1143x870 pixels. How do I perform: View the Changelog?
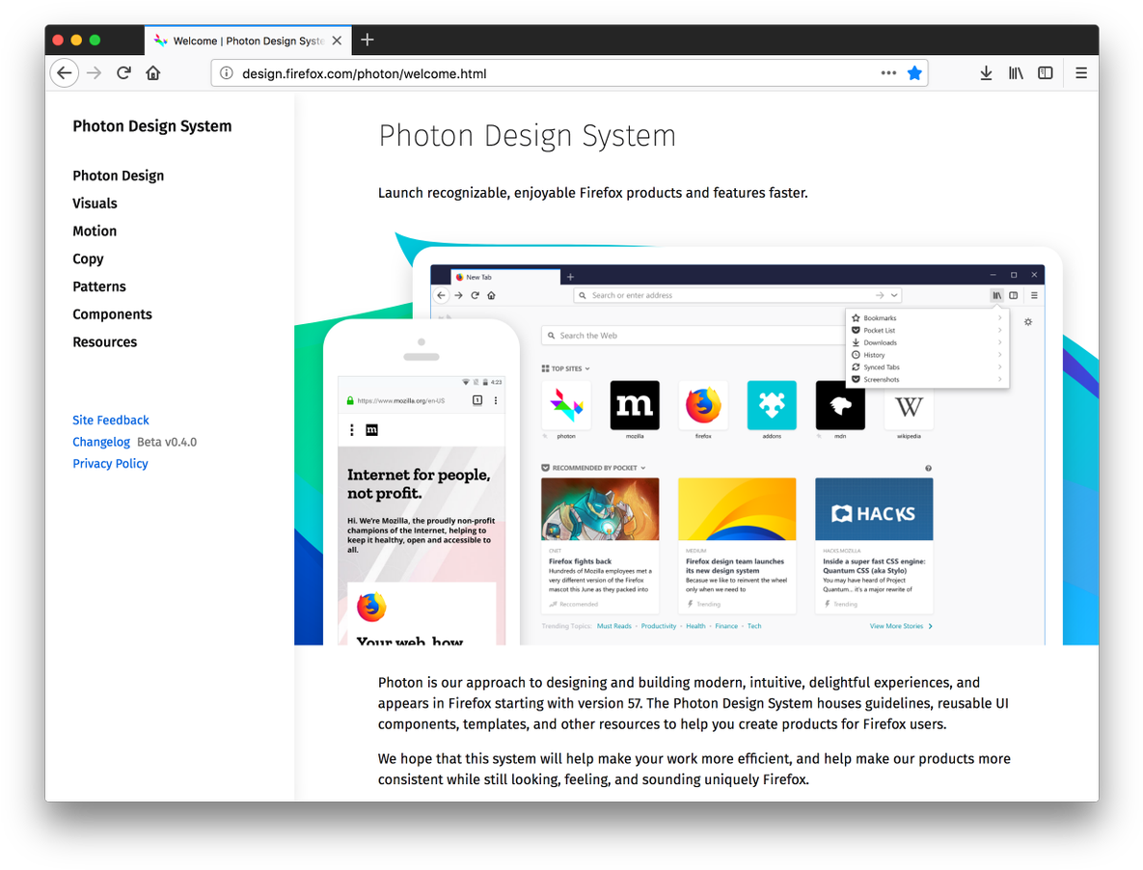tap(101, 442)
